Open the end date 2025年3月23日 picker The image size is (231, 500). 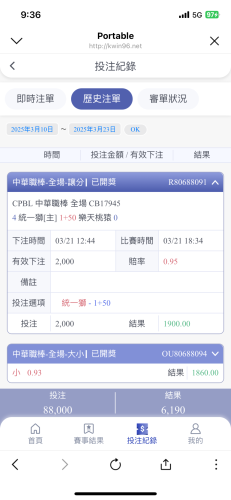click(x=95, y=129)
